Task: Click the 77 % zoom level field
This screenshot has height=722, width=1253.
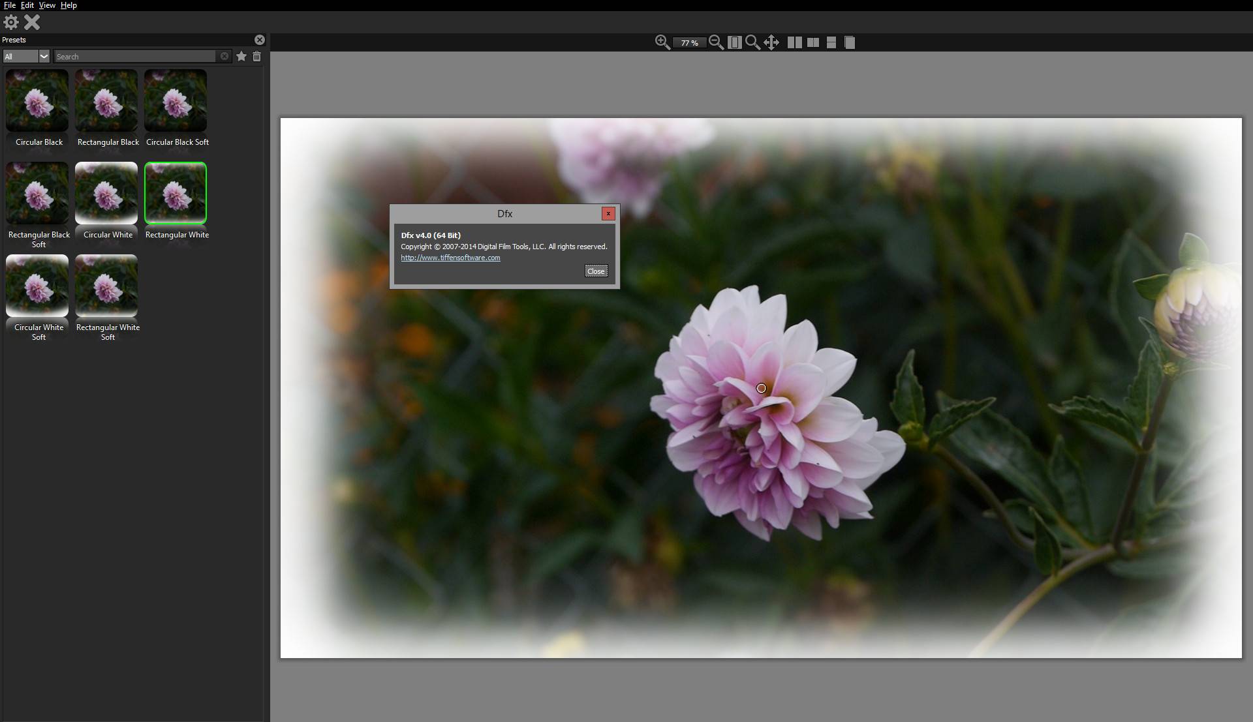Action: point(689,43)
